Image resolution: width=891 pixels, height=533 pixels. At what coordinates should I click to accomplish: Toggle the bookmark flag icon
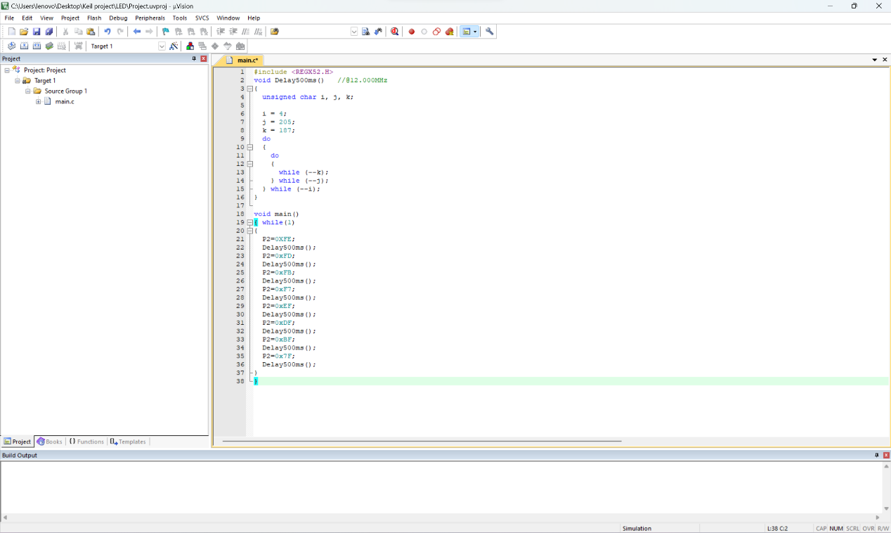(166, 32)
